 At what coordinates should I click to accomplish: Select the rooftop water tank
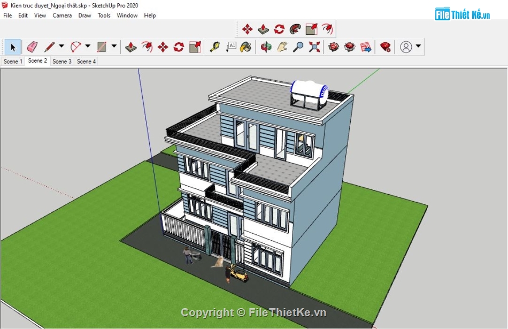point(310,94)
